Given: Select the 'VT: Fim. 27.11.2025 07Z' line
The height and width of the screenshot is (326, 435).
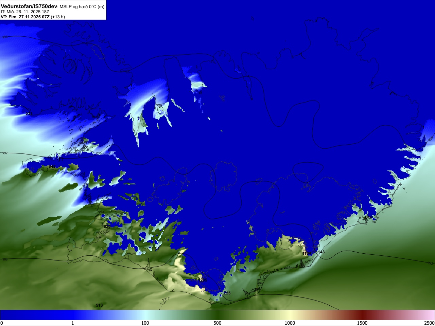Looking at the screenshot, I should (25, 17).
